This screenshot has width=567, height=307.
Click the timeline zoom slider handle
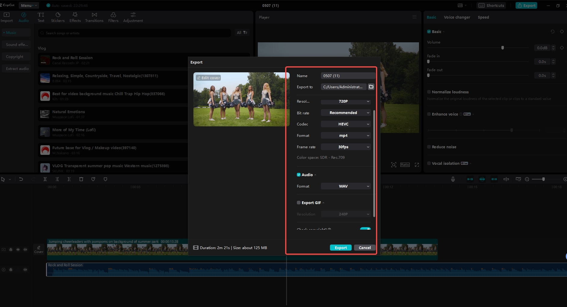(x=544, y=179)
